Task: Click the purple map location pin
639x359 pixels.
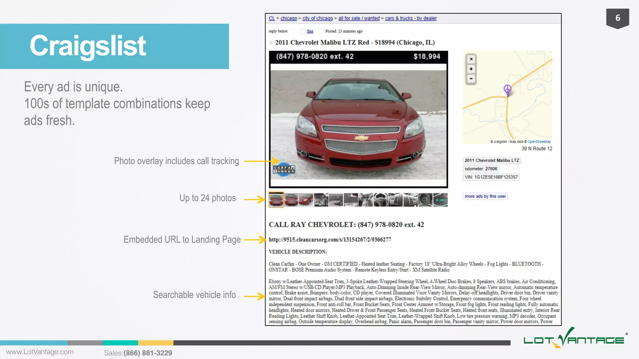Action: (507, 90)
